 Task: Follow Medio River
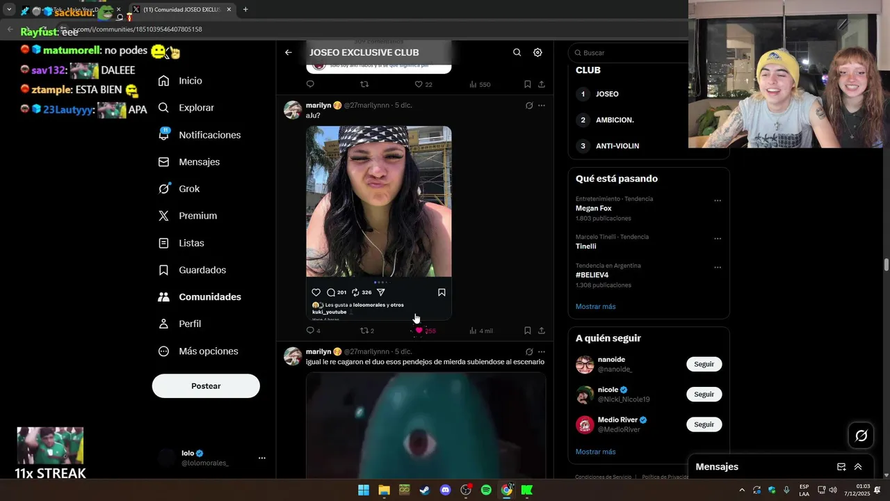click(x=704, y=424)
